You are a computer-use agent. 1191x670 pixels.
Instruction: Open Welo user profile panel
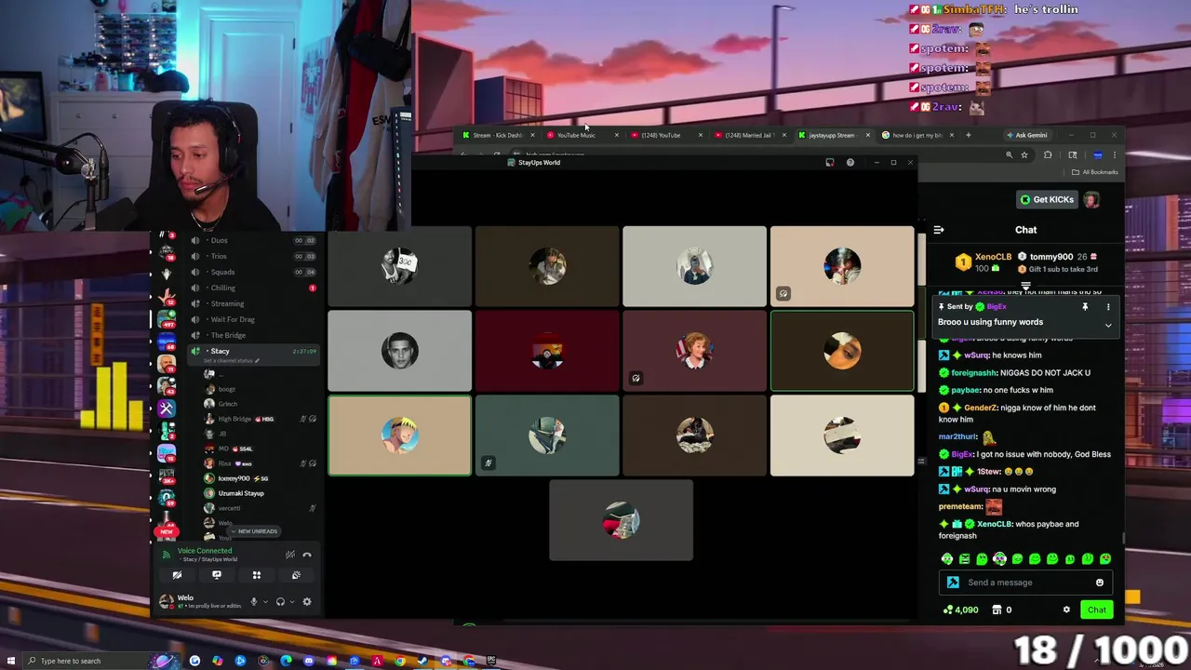click(200, 601)
